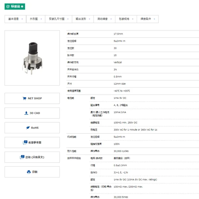The image size is (199, 199).
Task: Select the 0.5±0.3mm travel value
Action: point(120,166)
